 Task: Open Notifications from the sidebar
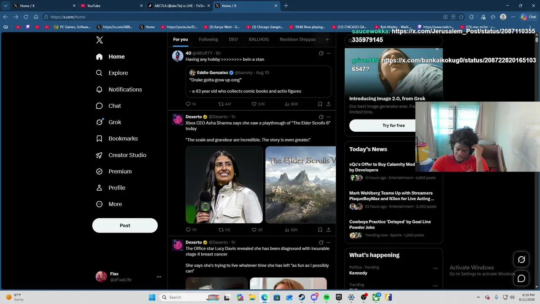pos(119,90)
